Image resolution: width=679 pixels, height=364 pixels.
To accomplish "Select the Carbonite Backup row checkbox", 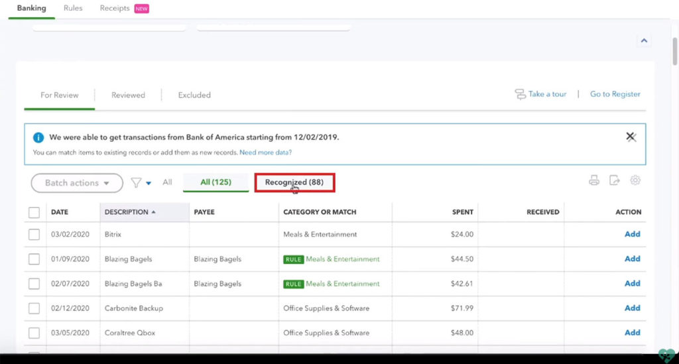I will tap(34, 308).
